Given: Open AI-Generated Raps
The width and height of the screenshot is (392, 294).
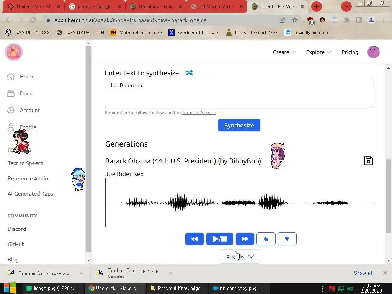Looking at the screenshot, I should [x=30, y=194].
